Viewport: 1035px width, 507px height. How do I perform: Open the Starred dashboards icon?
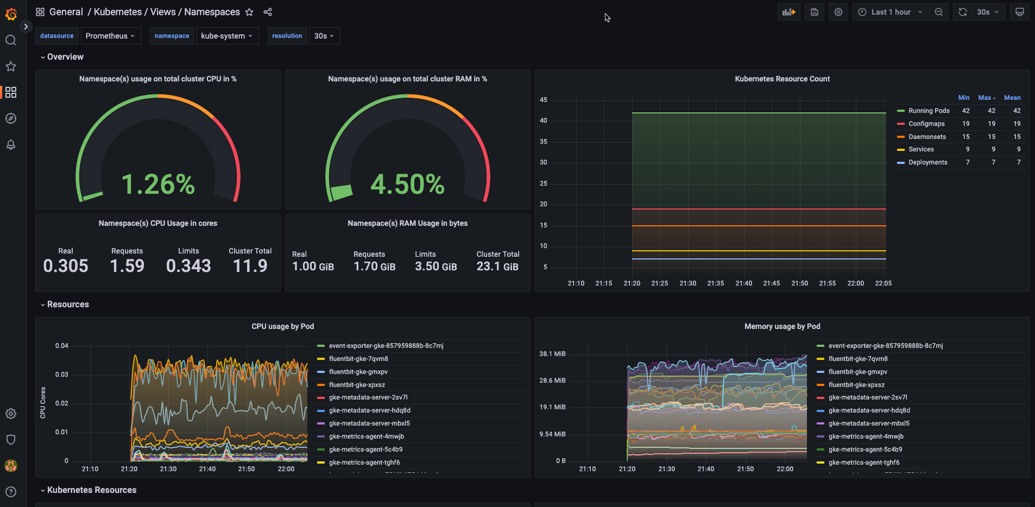pyautogui.click(x=11, y=66)
